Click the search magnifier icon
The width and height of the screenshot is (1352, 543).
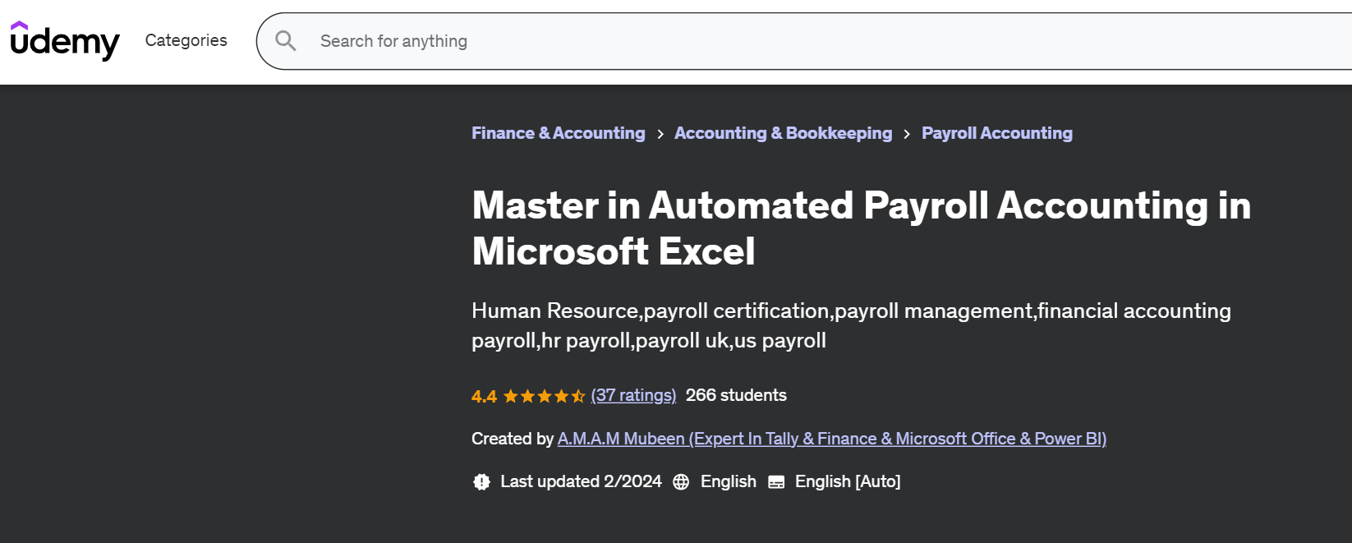[286, 40]
